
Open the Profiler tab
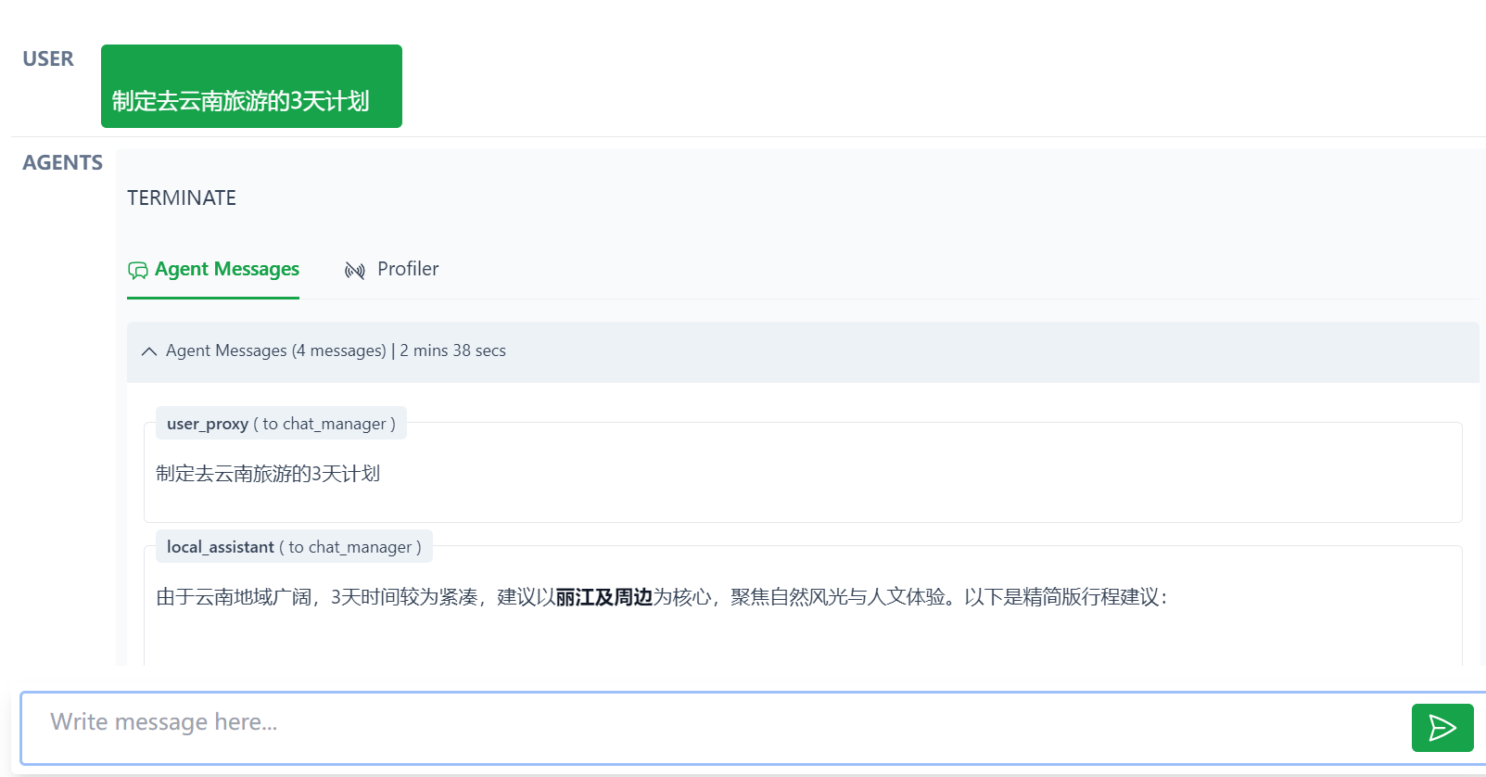point(391,270)
